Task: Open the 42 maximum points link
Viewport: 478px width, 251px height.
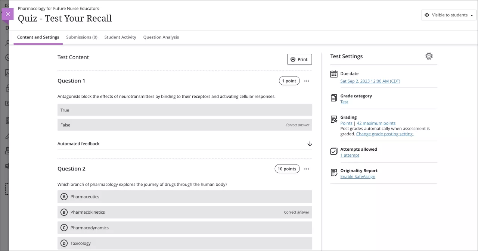Action: [376, 123]
